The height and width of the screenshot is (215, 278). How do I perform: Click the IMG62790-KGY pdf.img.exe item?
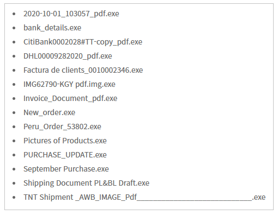point(69,84)
